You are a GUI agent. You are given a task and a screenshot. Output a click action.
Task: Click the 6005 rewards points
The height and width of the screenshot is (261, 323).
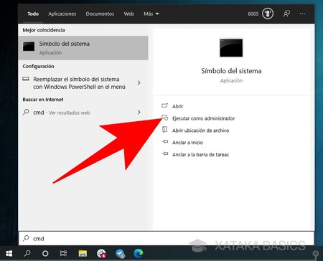(253, 14)
